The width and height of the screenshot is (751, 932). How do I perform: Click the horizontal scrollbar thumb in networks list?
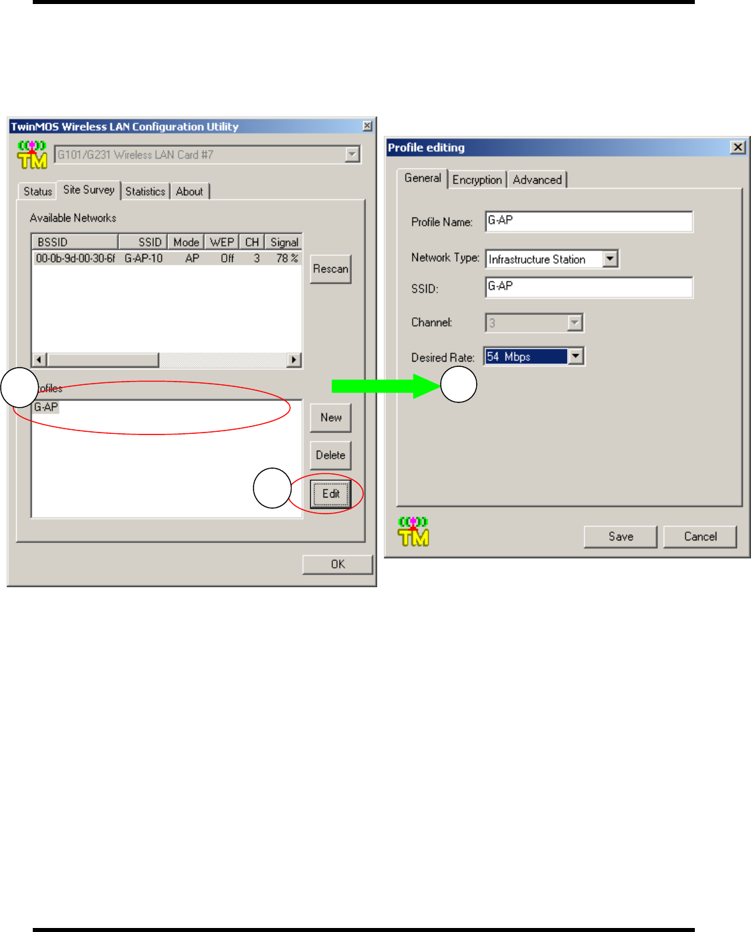click(103, 360)
